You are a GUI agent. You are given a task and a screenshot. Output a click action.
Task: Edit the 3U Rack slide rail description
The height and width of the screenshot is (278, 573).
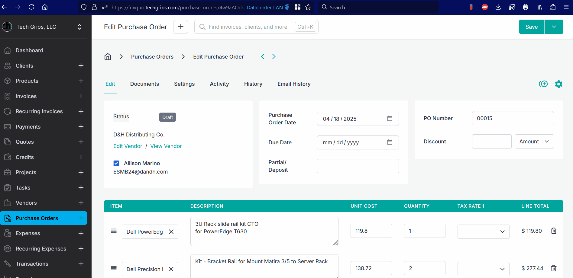[264, 231]
